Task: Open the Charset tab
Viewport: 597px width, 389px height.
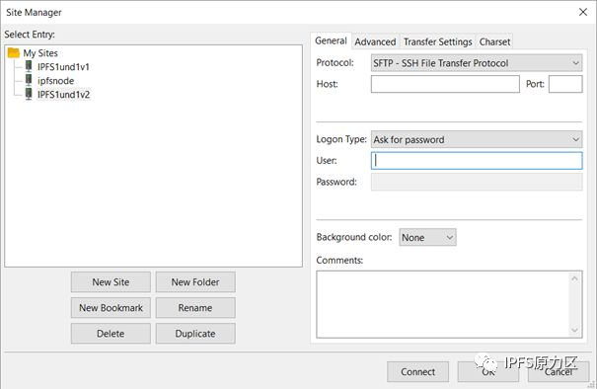Action: [494, 41]
